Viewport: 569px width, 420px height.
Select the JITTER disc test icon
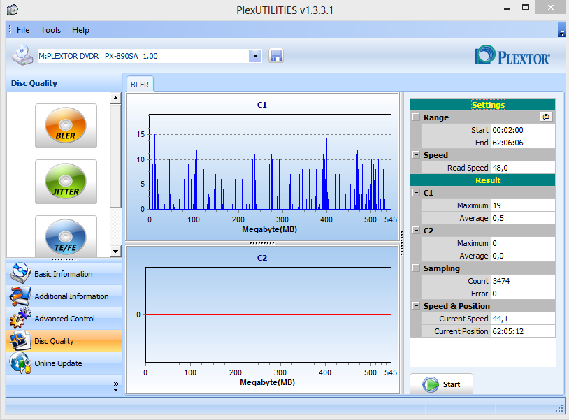tap(66, 181)
